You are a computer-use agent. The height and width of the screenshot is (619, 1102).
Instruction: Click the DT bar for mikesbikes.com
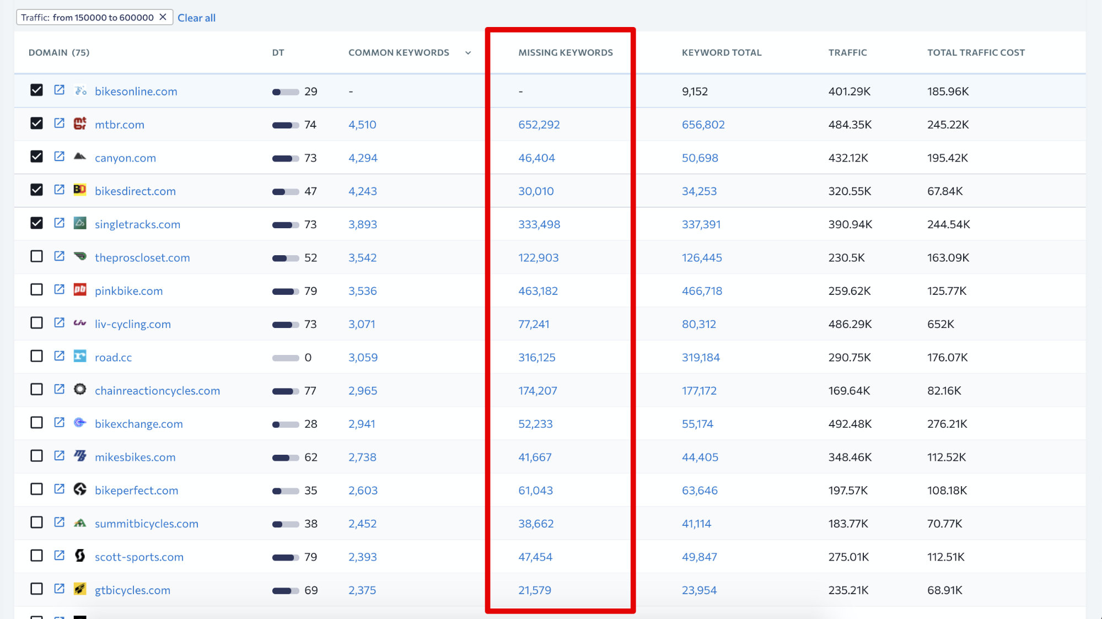(x=285, y=457)
